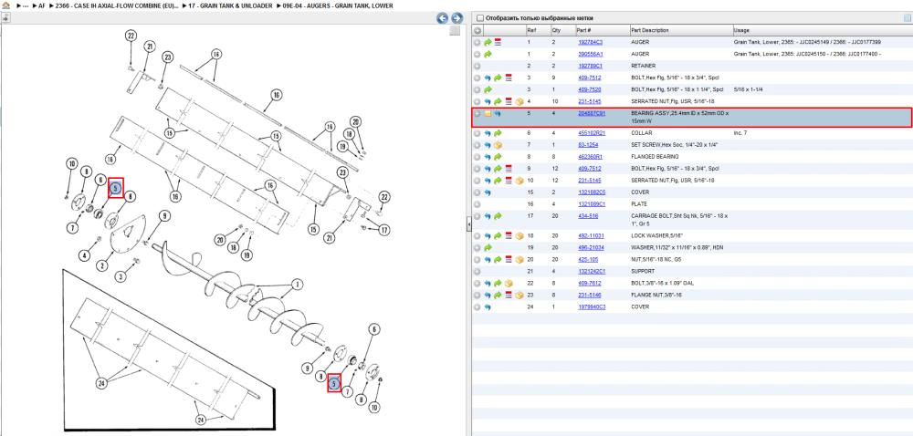Viewport: 913px width, 436px height.
Task: Open the next diagram with the blue right arrow
Action: 457,18
